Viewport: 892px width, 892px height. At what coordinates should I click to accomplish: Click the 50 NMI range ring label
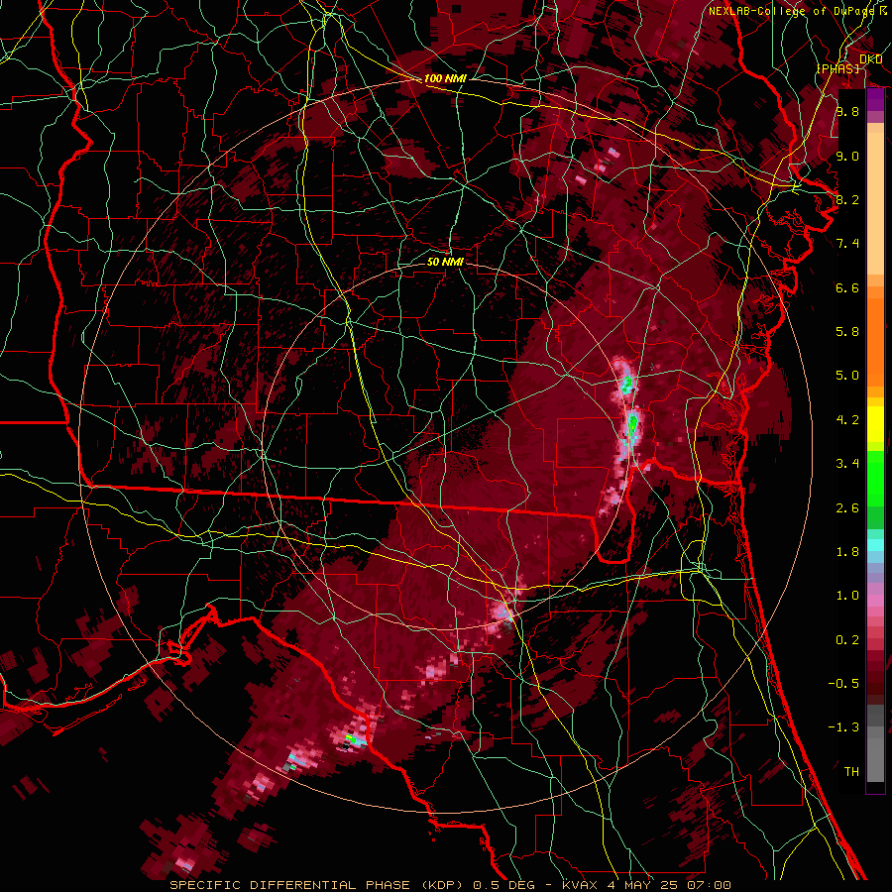445,262
